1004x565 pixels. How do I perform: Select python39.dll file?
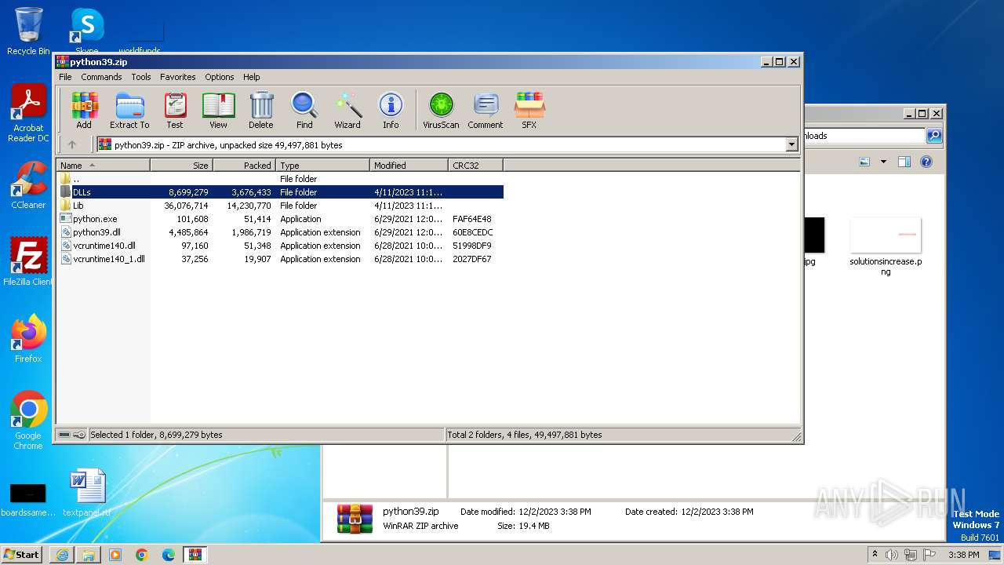(280, 232)
